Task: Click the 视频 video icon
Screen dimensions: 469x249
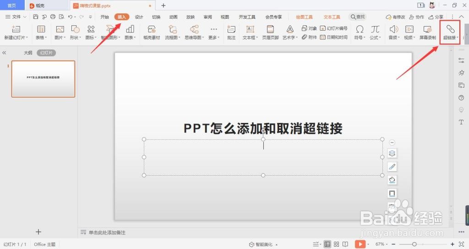Action: (409, 29)
